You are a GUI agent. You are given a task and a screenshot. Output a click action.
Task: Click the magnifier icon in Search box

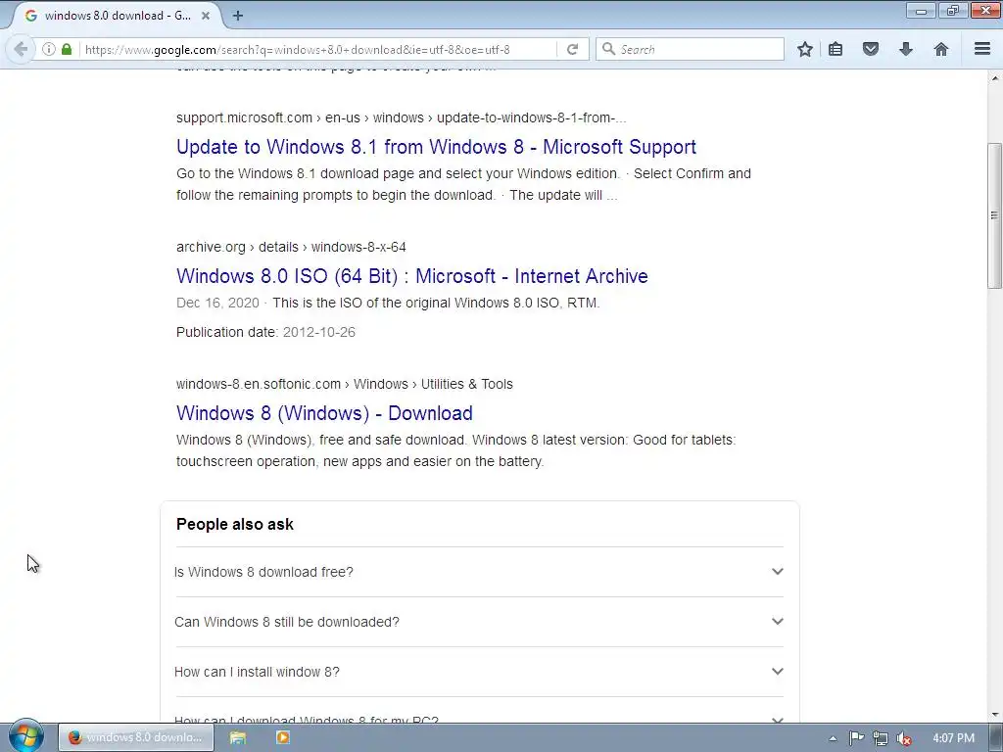tap(609, 49)
